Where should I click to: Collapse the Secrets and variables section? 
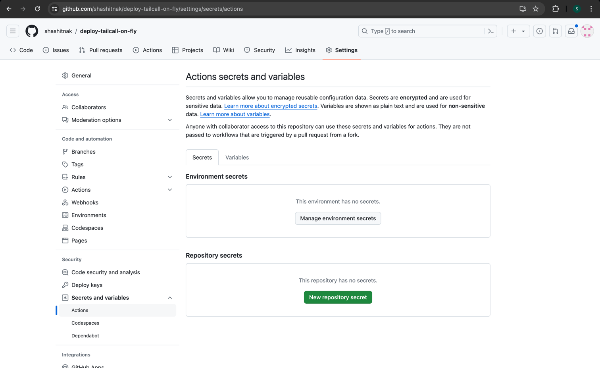[x=170, y=298]
